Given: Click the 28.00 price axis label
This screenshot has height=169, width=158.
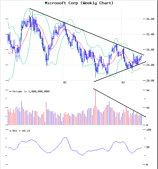Looking at the screenshot, I should [150, 49].
